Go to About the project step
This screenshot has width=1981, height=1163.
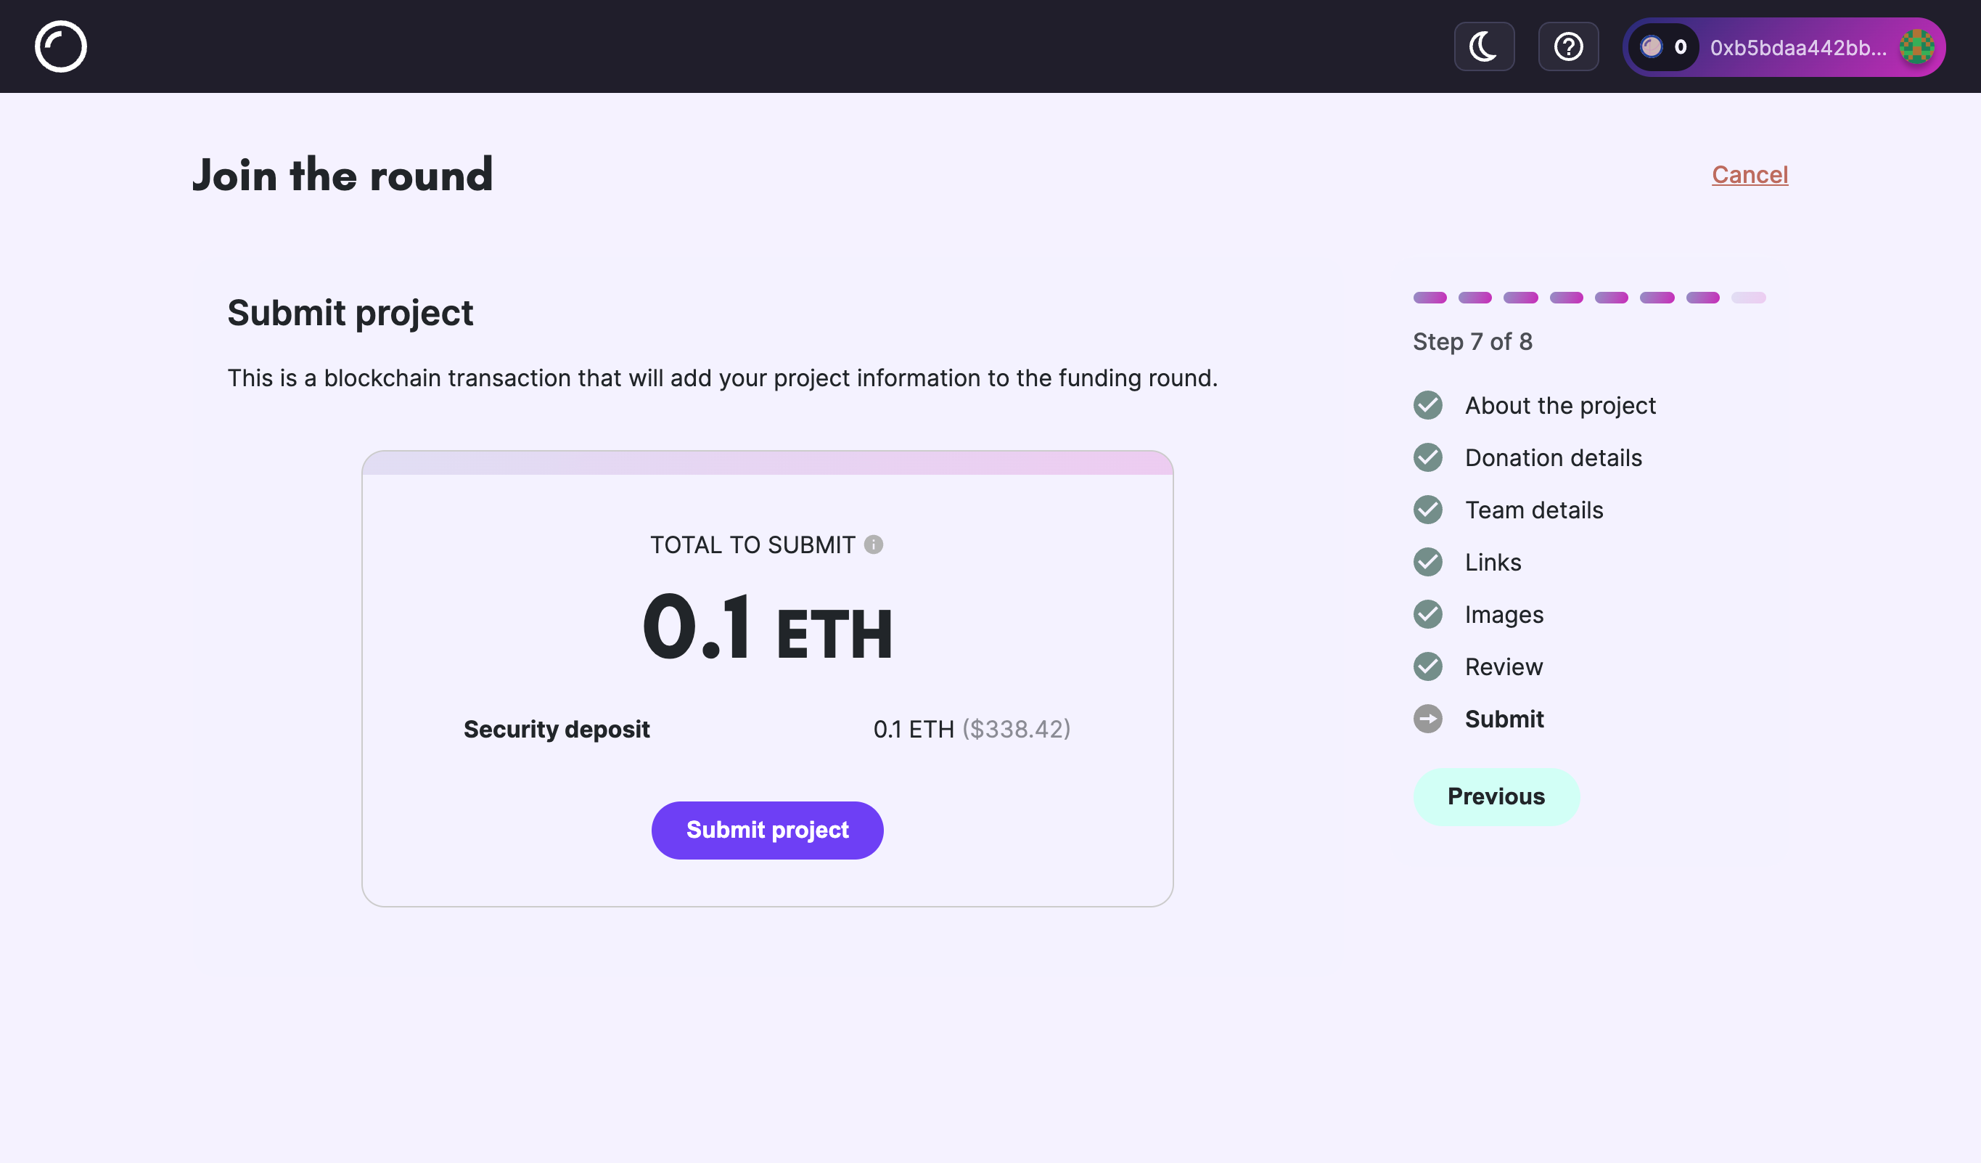click(1559, 406)
